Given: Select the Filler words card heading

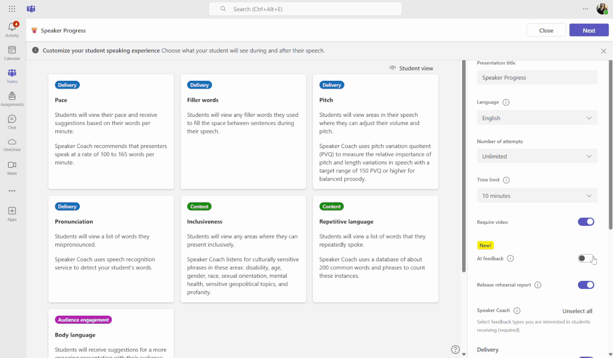Looking at the screenshot, I should point(202,100).
